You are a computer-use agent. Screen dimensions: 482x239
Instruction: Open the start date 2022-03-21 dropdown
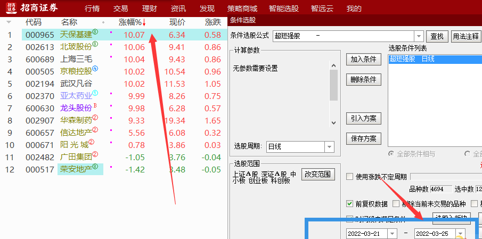(x=392, y=234)
